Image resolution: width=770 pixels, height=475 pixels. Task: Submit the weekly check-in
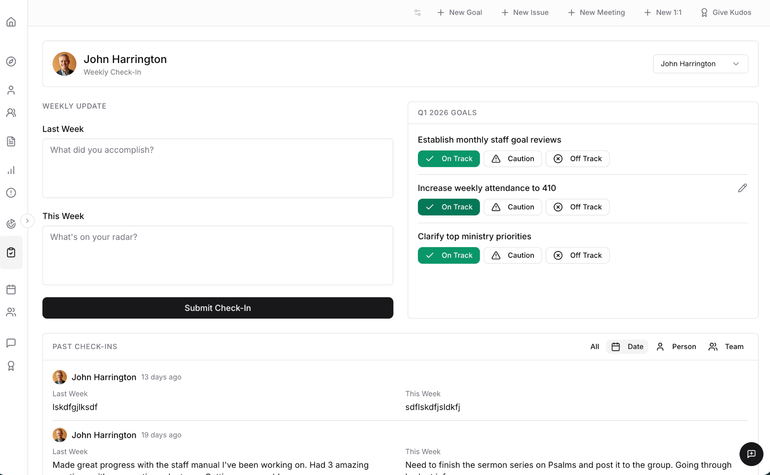(218, 308)
